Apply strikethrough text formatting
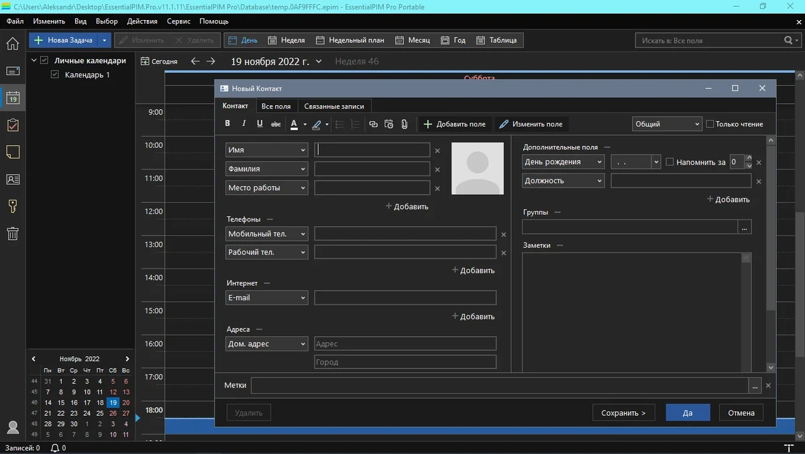805x454 pixels. pyautogui.click(x=276, y=124)
